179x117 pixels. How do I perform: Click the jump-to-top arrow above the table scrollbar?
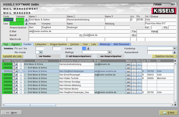(175, 61)
